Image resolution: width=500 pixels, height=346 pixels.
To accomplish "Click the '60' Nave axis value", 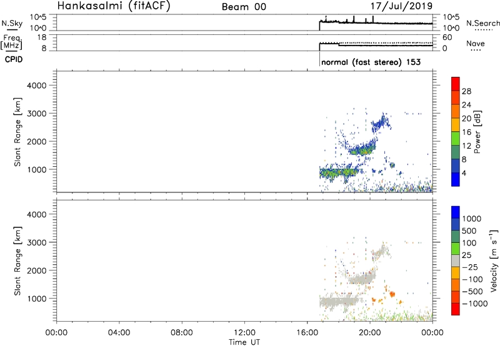I will point(447,37).
